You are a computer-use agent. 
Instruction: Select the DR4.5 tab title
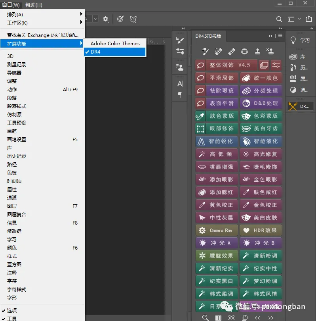[x=208, y=36]
